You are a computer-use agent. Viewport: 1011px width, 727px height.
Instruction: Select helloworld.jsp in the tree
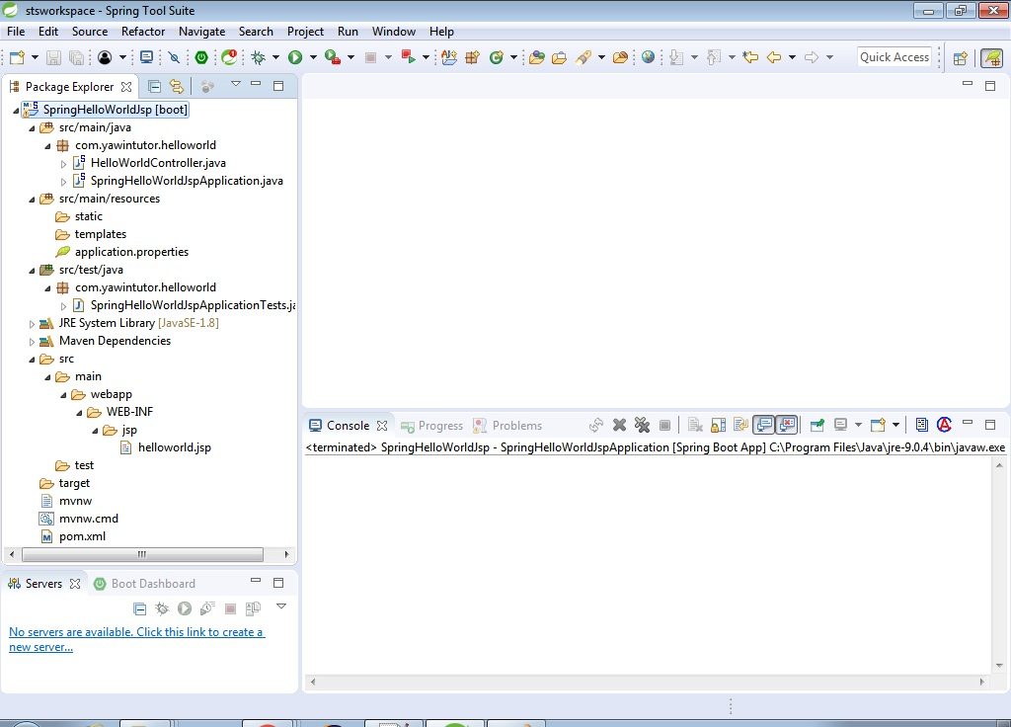pos(174,447)
